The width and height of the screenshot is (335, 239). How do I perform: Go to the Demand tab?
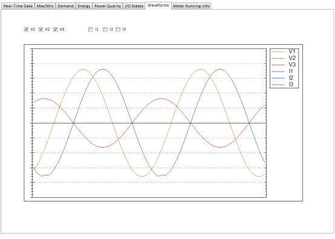click(x=65, y=6)
